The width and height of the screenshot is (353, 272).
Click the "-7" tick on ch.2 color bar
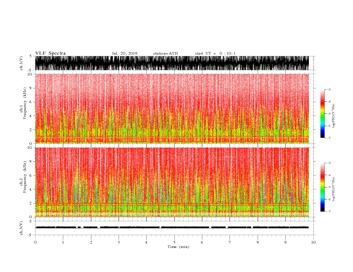tap(329, 212)
